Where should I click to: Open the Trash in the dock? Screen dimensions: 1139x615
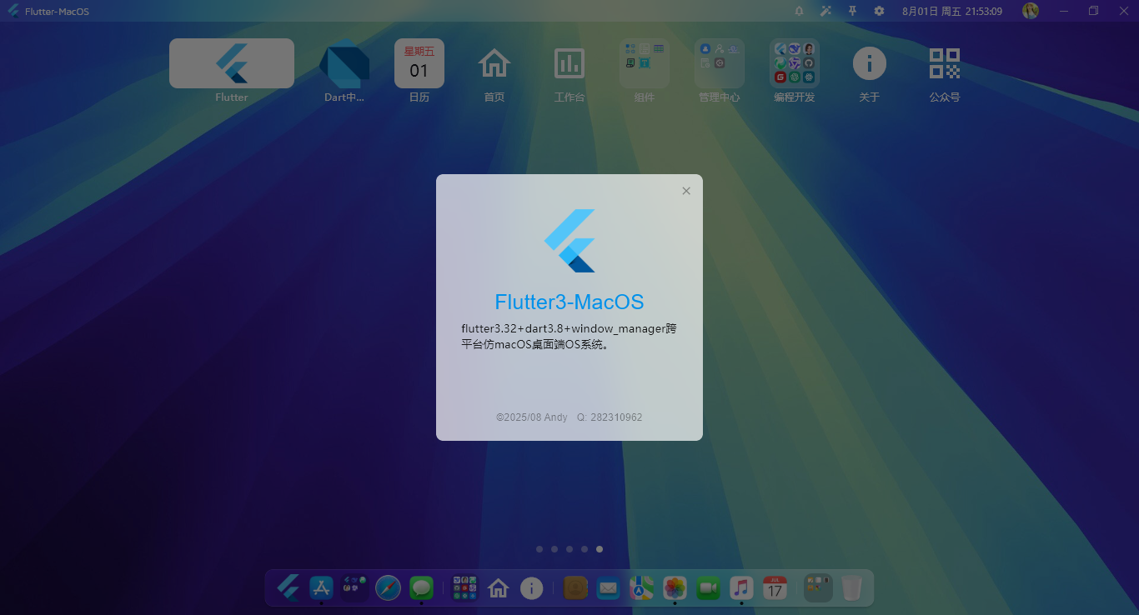[x=851, y=587]
